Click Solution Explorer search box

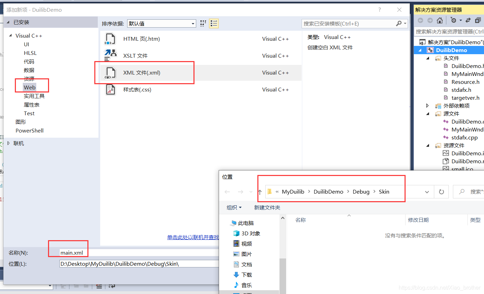pyautogui.click(x=449, y=31)
